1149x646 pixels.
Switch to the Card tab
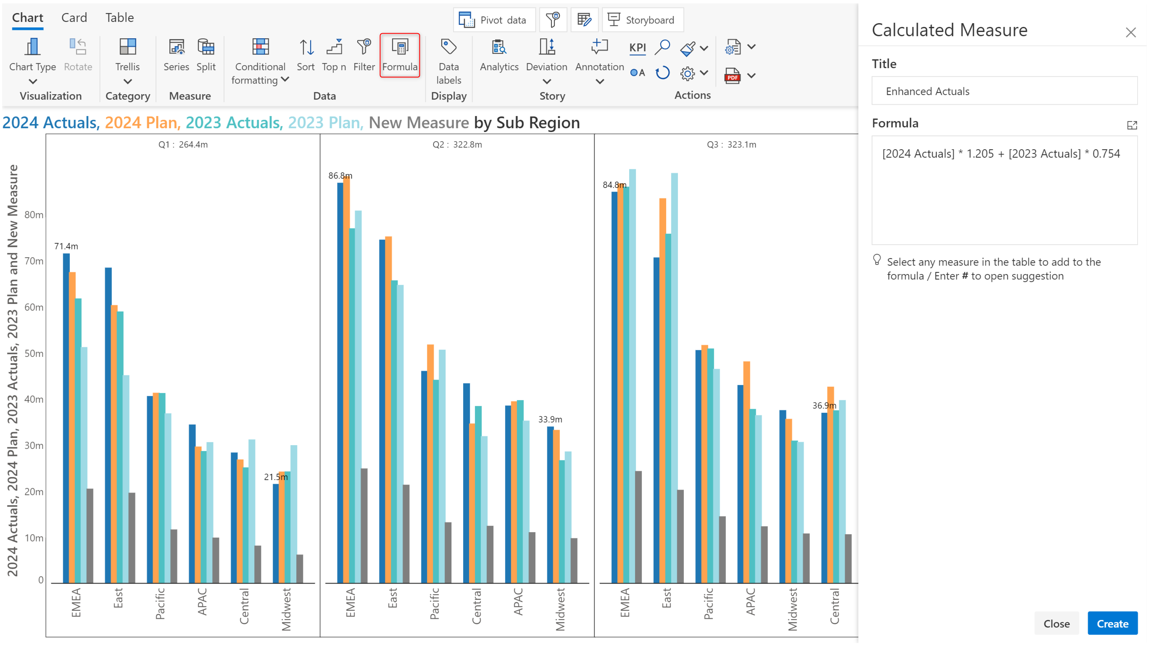pyautogui.click(x=74, y=18)
